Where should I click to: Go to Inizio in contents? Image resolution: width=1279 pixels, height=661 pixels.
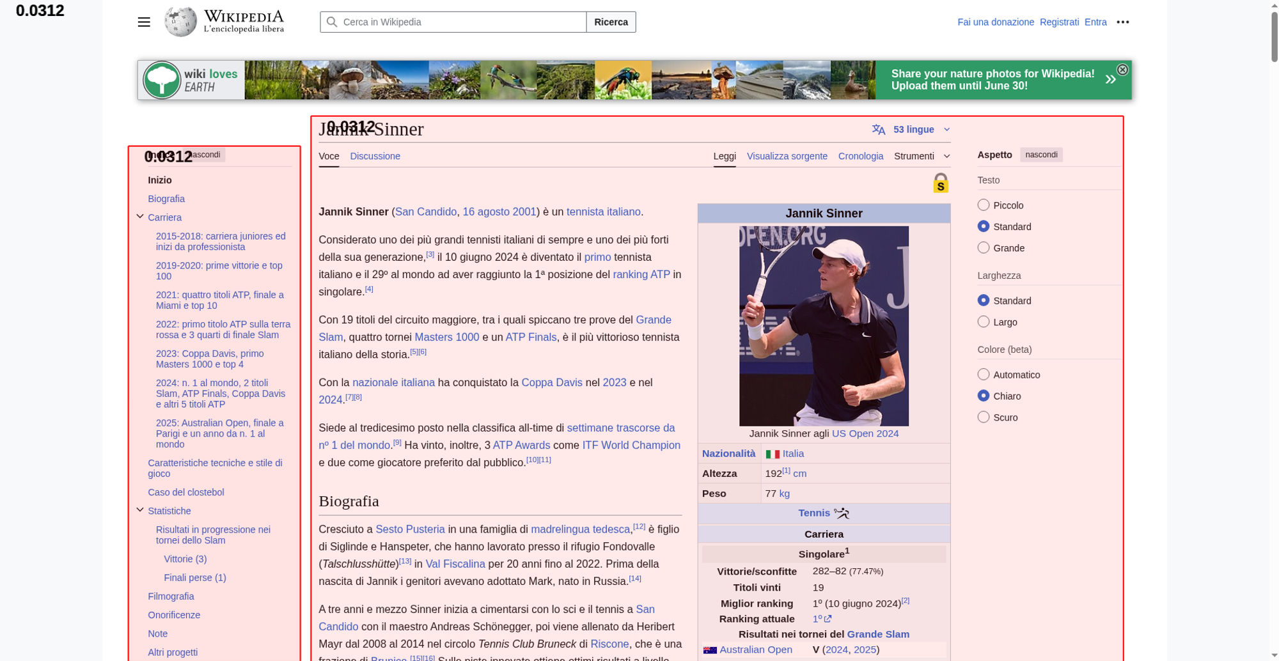(160, 180)
